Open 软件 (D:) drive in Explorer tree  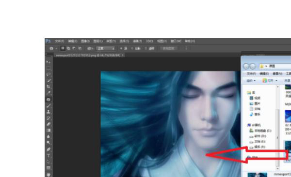(258, 136)
